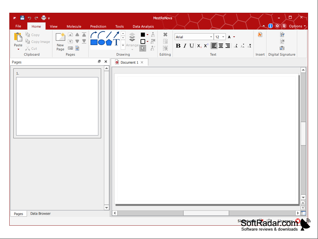This screenshot has height=239, width=318.
Task: Click the document vertical scroll down arrow
Action: [x=303, y=197]
